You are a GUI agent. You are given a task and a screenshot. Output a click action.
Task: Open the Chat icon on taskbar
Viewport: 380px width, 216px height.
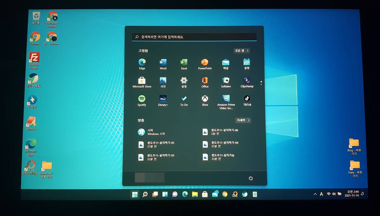point(175,194)
